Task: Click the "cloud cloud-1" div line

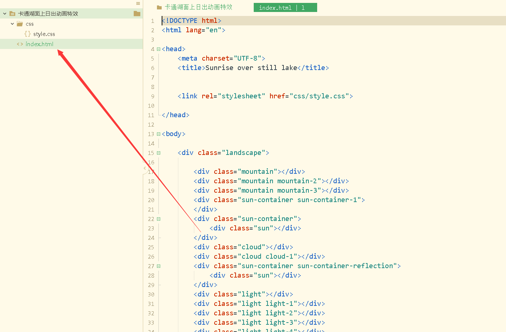Action: (x=259, y=257)
